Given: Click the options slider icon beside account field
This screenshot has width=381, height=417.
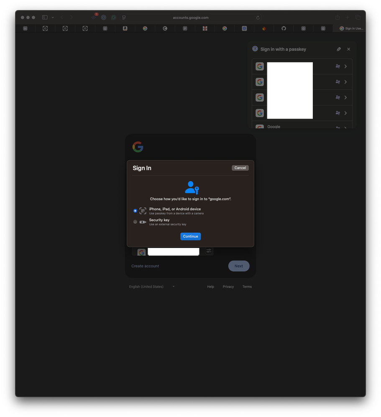Looking at the screenshot, I should 209,251.
